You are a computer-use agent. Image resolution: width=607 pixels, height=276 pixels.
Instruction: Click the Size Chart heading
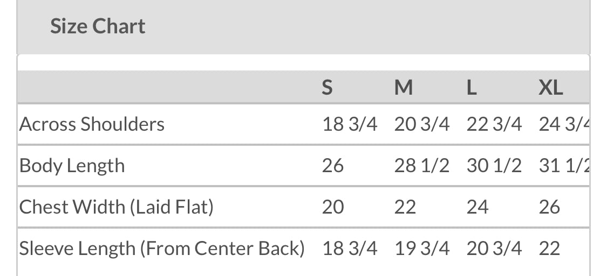(98, 26)
